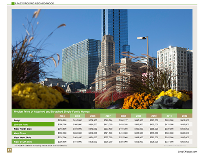Select the 2005 column header

coord(78,116)
